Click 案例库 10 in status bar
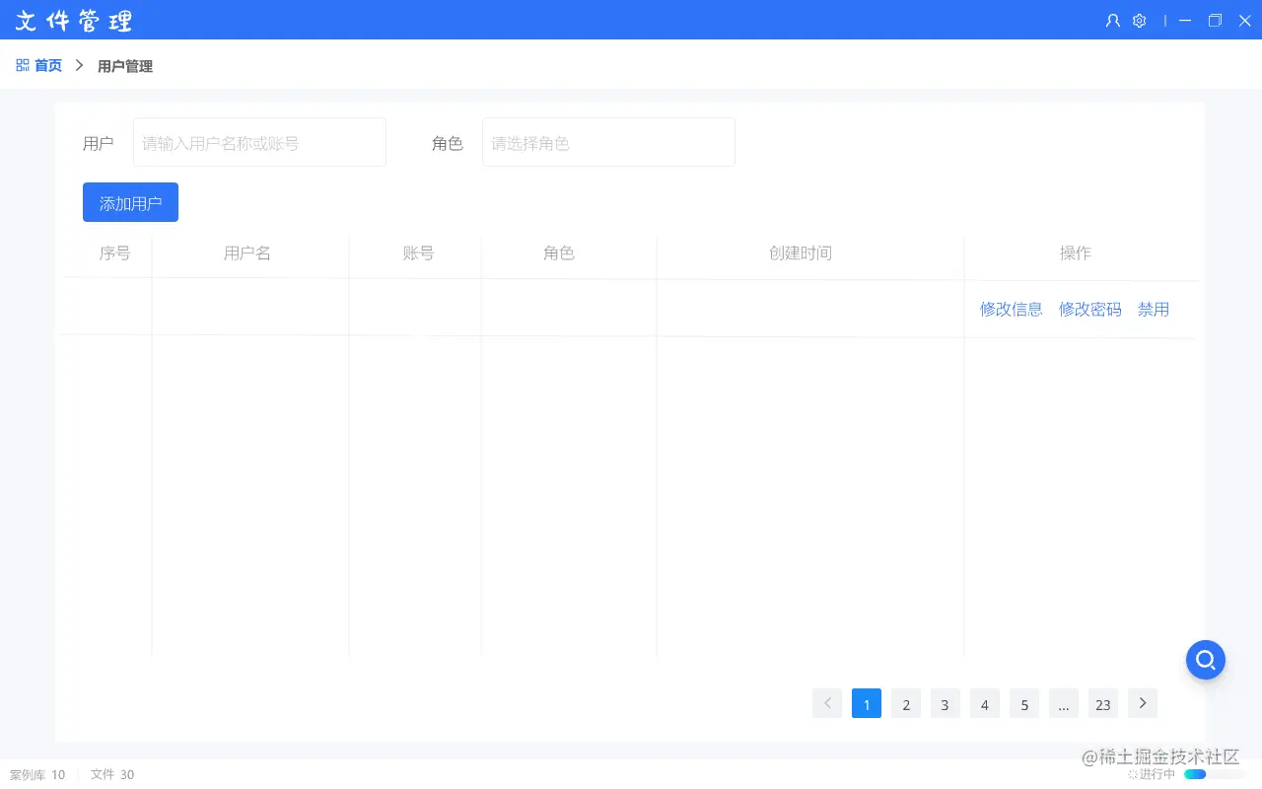The height and width of the screenshot is (789, 1262). [x=37, y=774]
